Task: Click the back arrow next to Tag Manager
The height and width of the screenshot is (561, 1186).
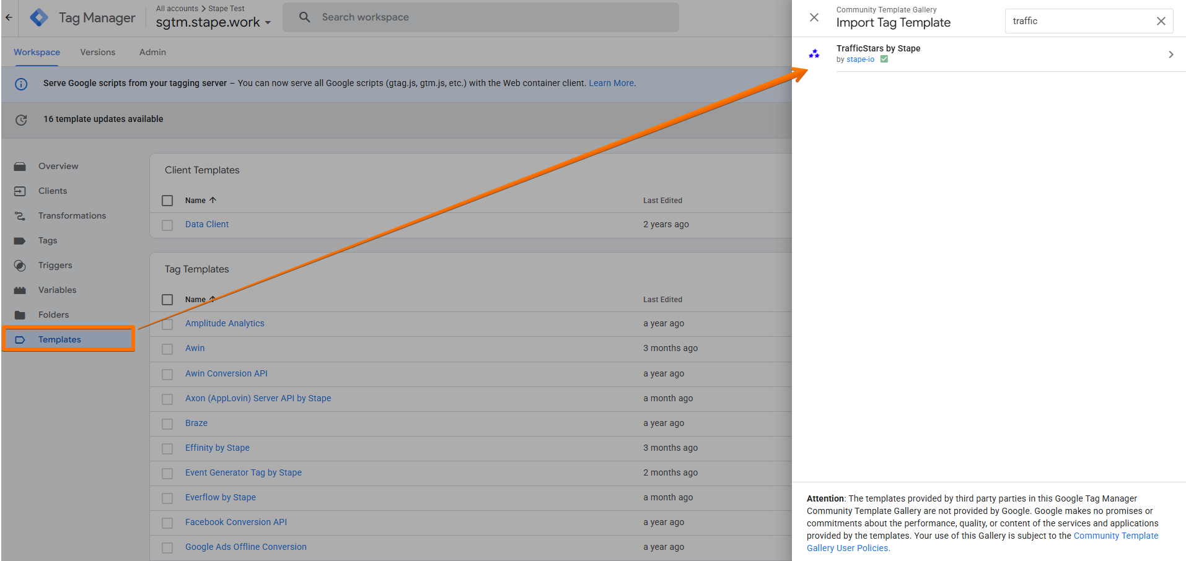Action: [9, 17]
